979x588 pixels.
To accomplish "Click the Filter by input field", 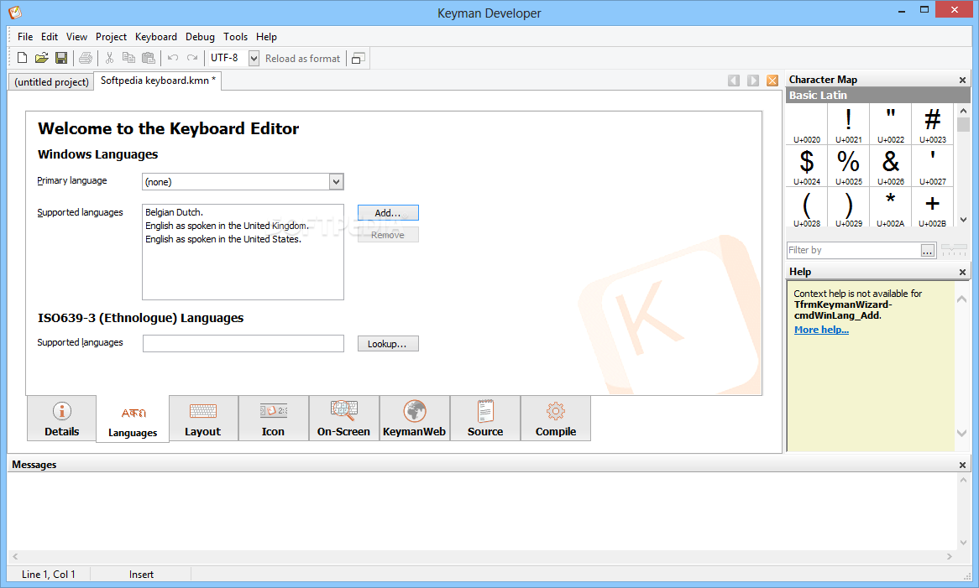I will (x=854, y=250).
